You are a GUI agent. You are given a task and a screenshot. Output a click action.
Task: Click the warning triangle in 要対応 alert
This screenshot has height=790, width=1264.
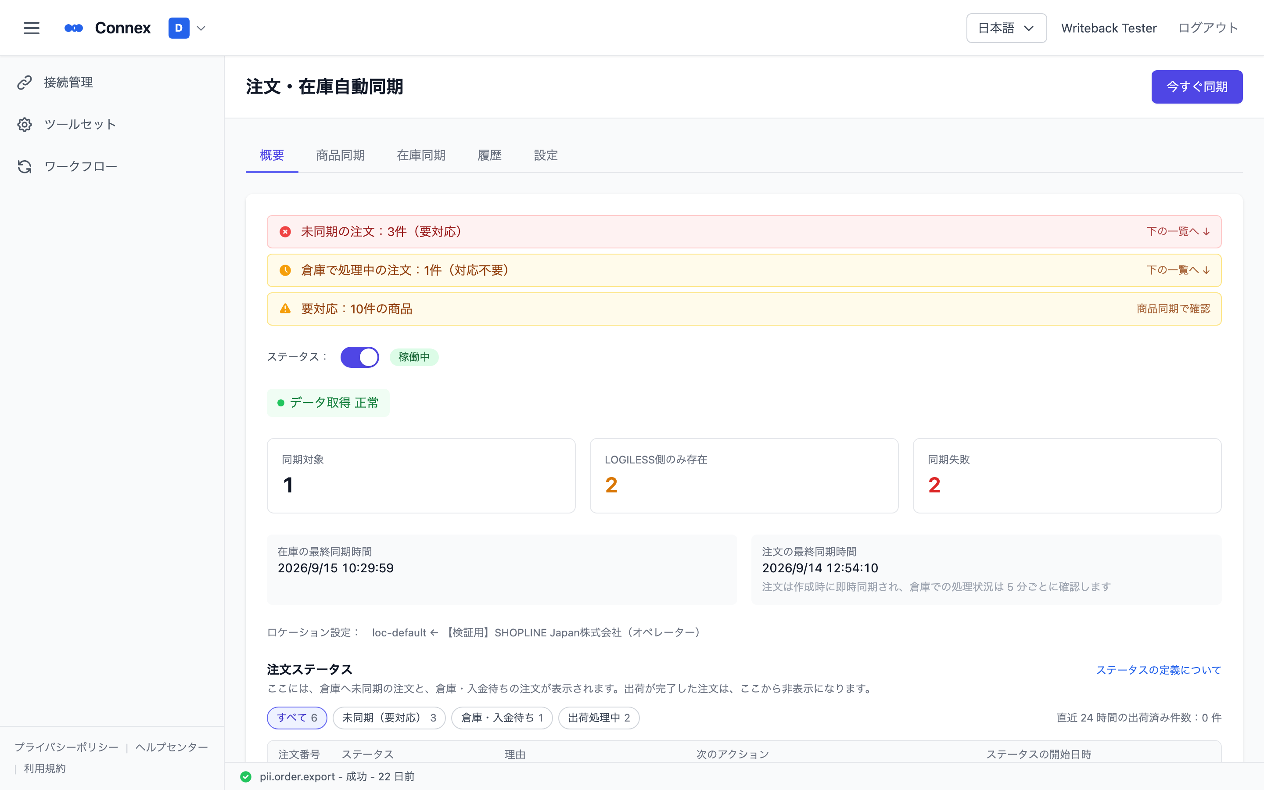pos(285,309)
